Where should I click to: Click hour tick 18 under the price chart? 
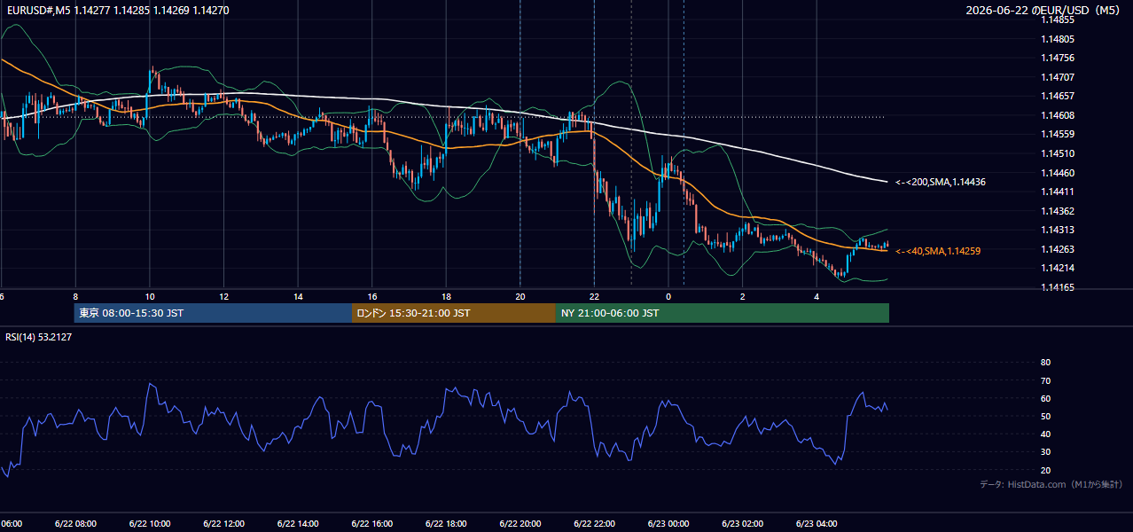pos(446,297)
